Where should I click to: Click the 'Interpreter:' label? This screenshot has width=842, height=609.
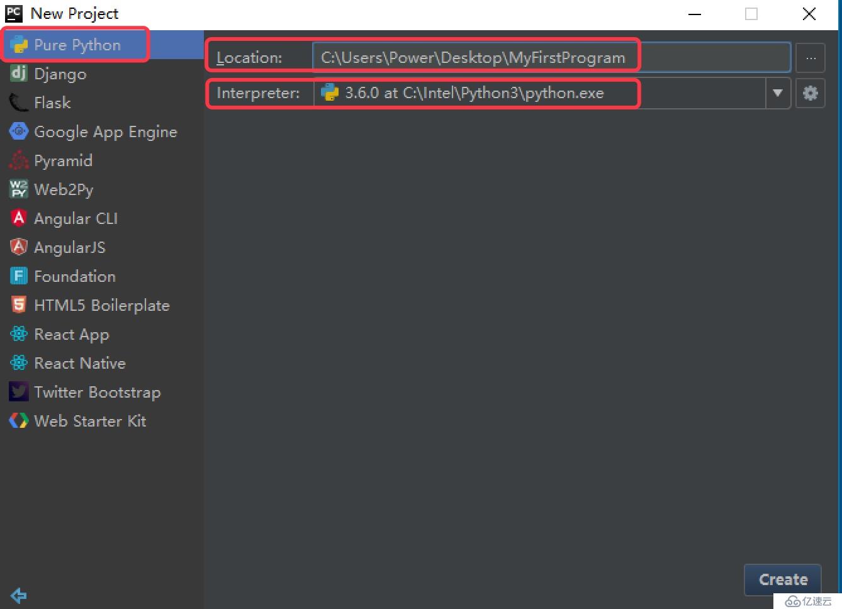258,93
